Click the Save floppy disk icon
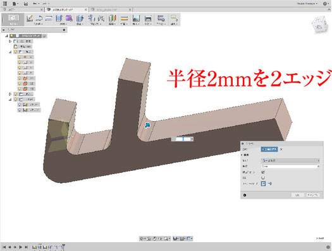Viewport: 332px width, 251px height. tap(26, 4)
